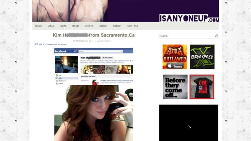Open the Breakface ad banner

[x=202, y=57]
